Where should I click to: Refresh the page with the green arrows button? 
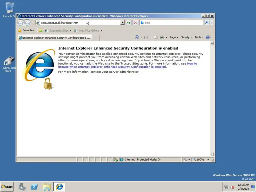[x=129, y=22]
